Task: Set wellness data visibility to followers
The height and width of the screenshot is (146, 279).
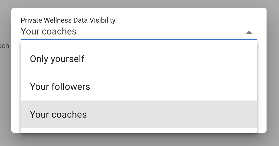Action: pyautogui.click(x=60, y=87)
